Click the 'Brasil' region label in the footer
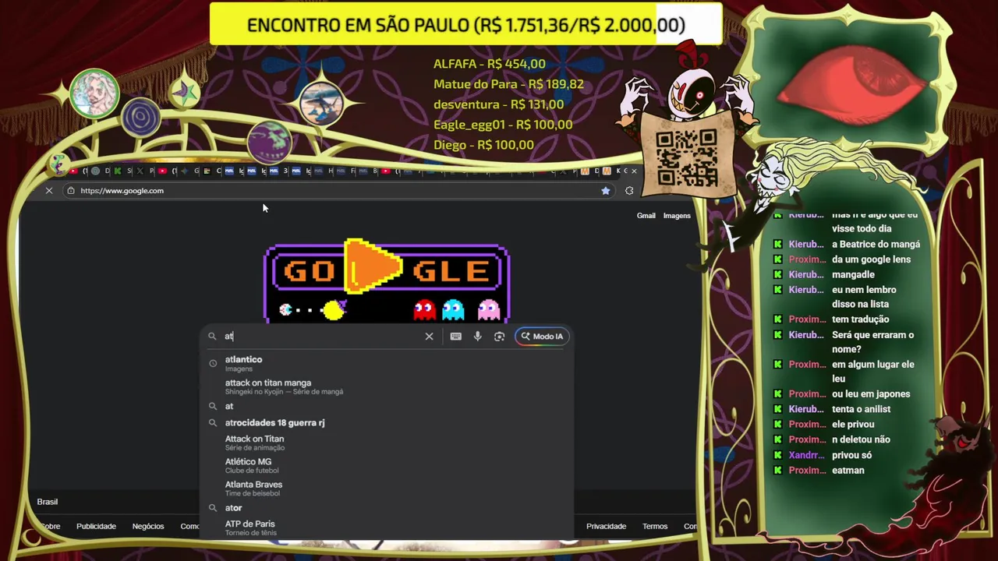Screen dimensions: 998x561 (48, 502)
